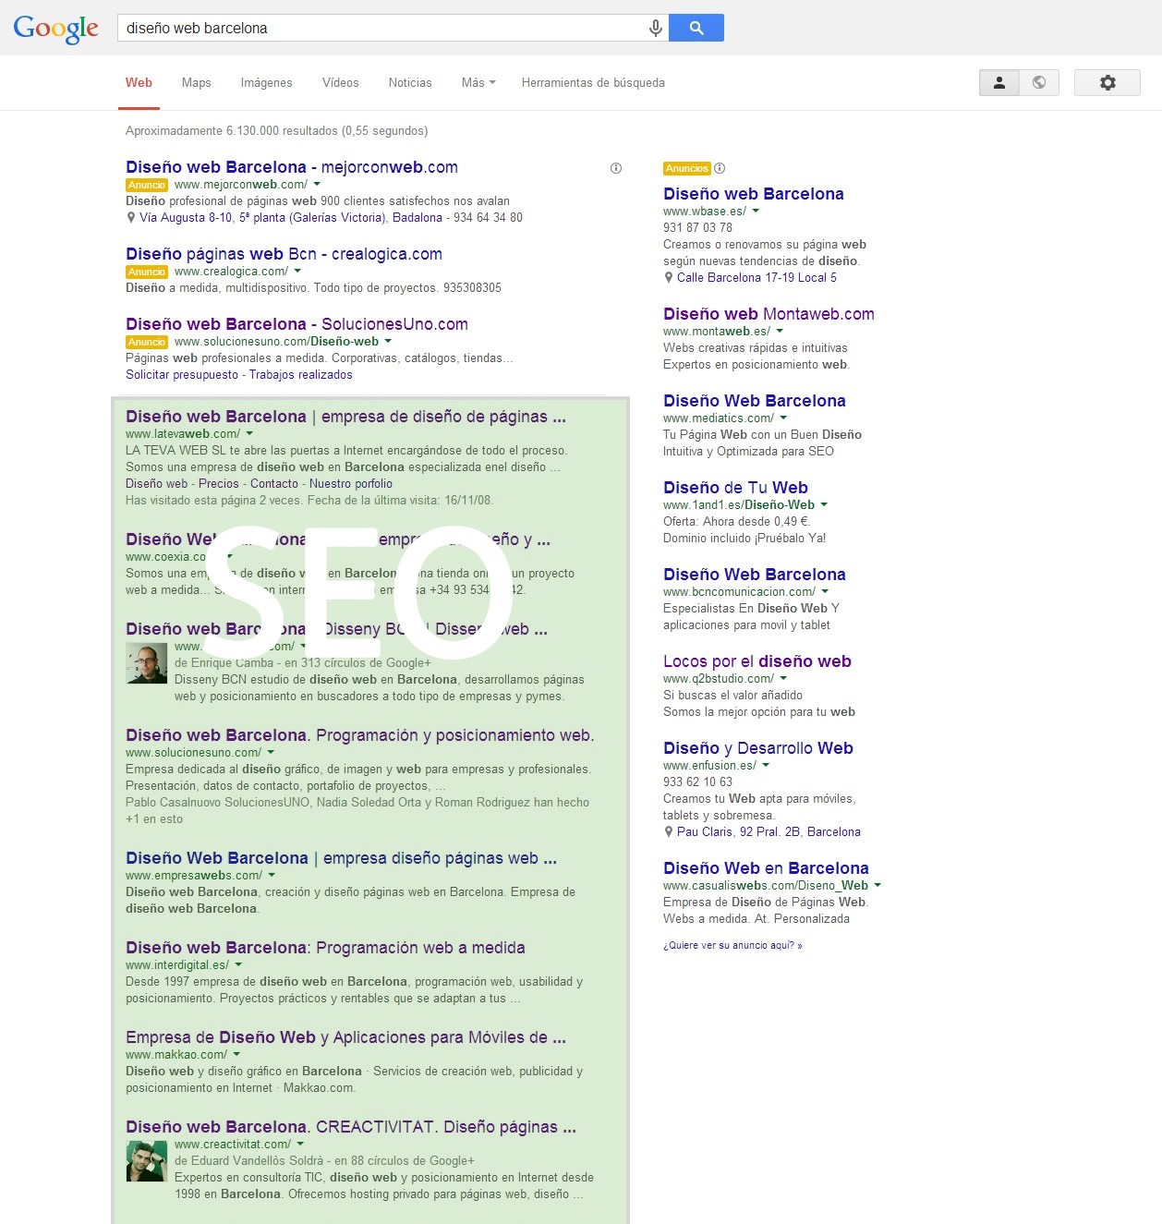The image size is (1162, 1224).
Task: Expand arrow next to www.makkao.com
Action: (x=236, y=1055)
